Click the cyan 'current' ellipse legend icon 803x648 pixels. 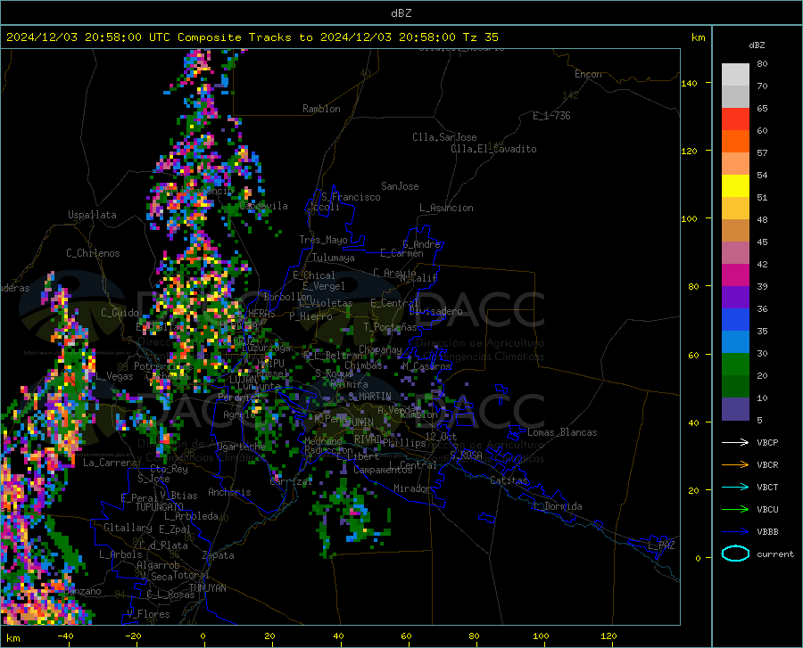pyautogui.click(x=735, y=554)
